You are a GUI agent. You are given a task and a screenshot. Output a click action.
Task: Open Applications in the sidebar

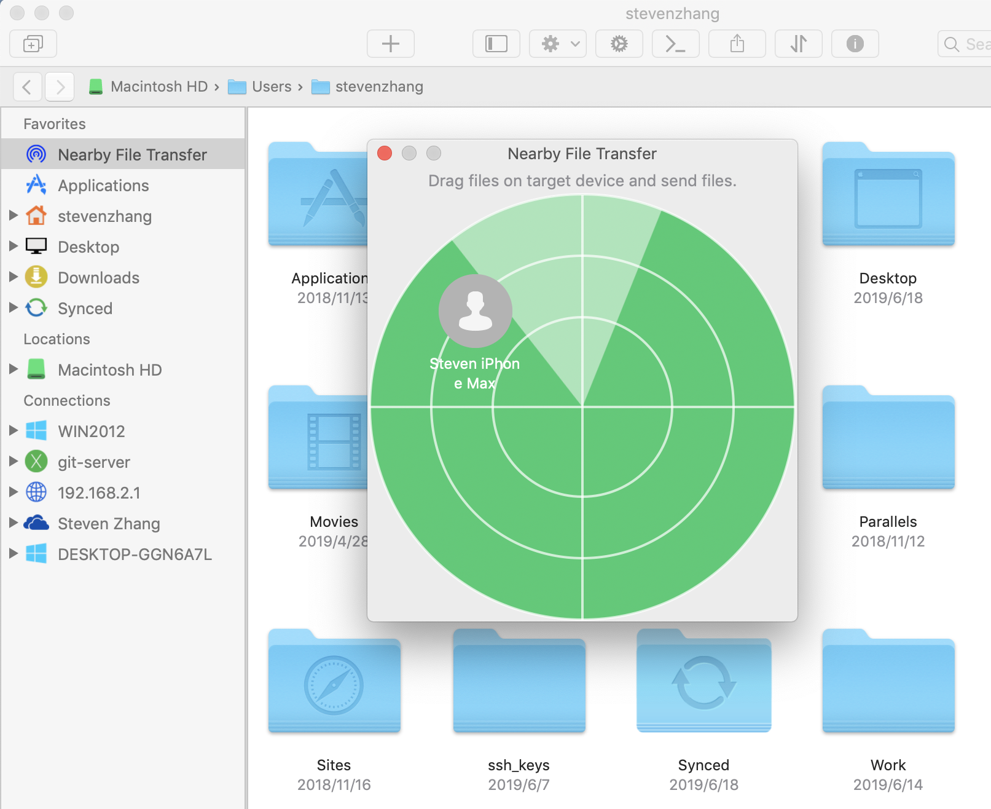123,185
